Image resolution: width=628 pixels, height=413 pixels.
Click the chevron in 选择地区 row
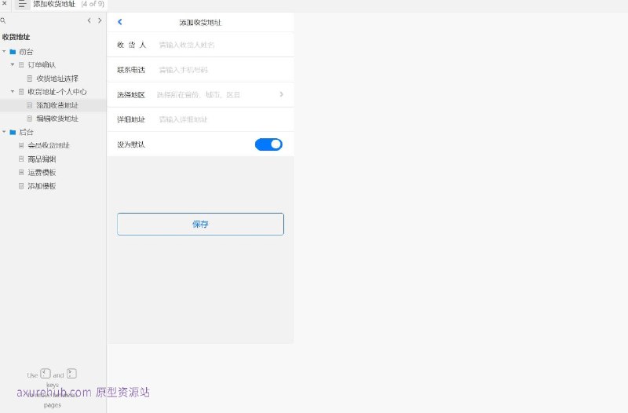click(282, 94)
